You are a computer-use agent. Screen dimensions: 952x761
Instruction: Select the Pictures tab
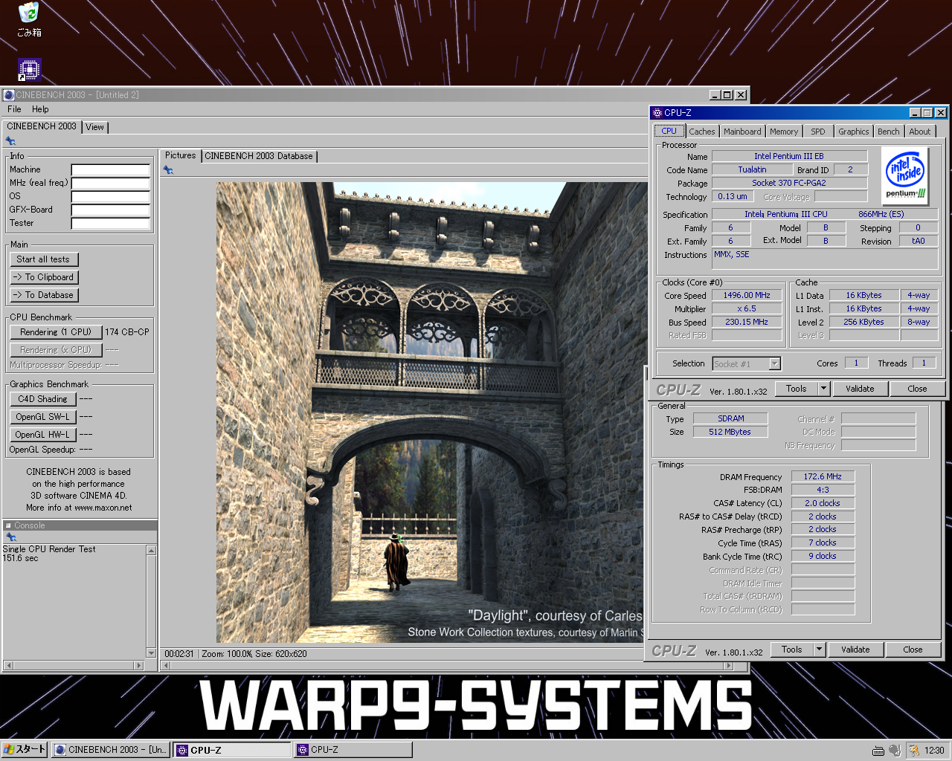(180, 155)
